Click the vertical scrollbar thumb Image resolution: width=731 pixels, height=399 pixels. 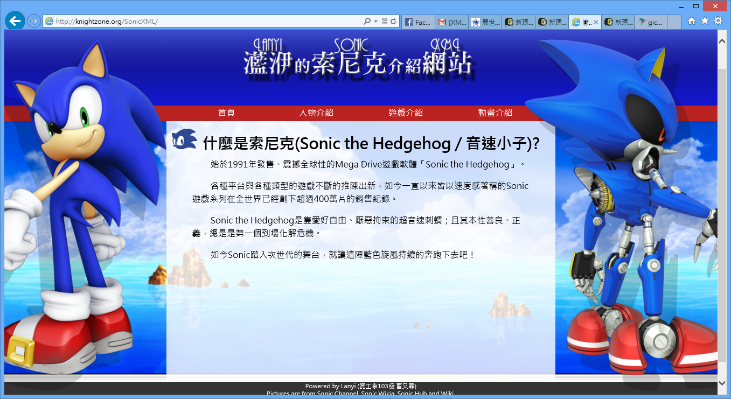[722, 215]
